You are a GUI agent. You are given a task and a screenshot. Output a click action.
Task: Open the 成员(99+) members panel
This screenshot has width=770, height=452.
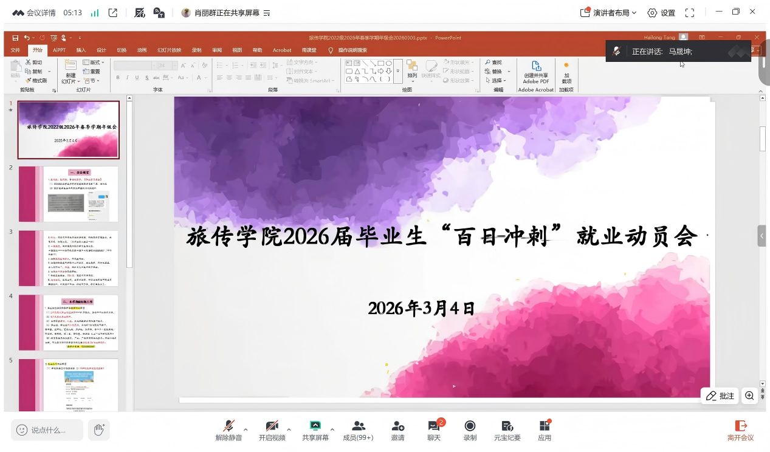358,430
